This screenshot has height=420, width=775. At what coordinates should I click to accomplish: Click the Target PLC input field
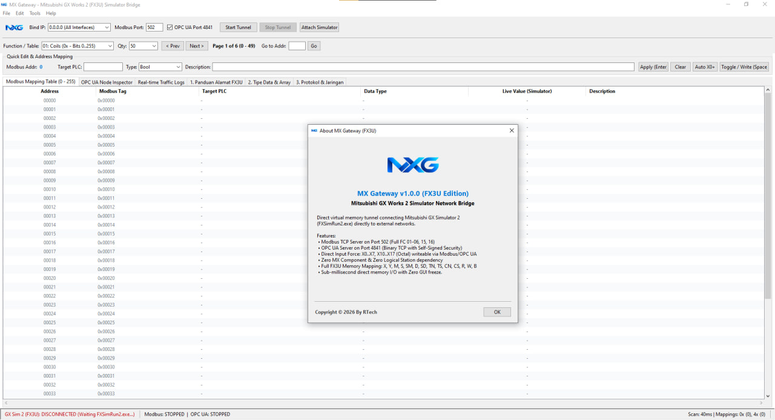pos(103,67)
